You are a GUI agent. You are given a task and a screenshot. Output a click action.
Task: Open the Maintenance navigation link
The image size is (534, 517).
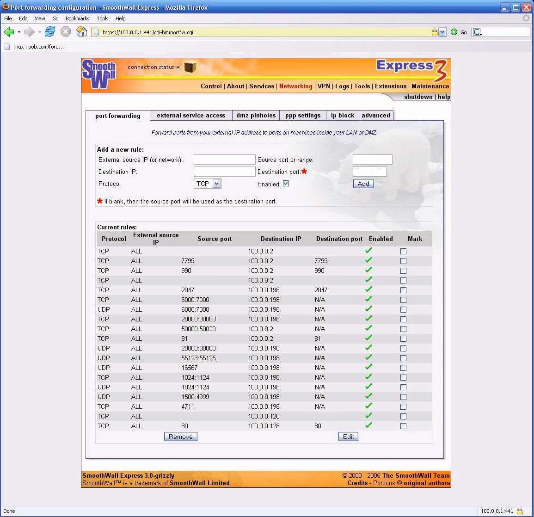click(430, 86)
